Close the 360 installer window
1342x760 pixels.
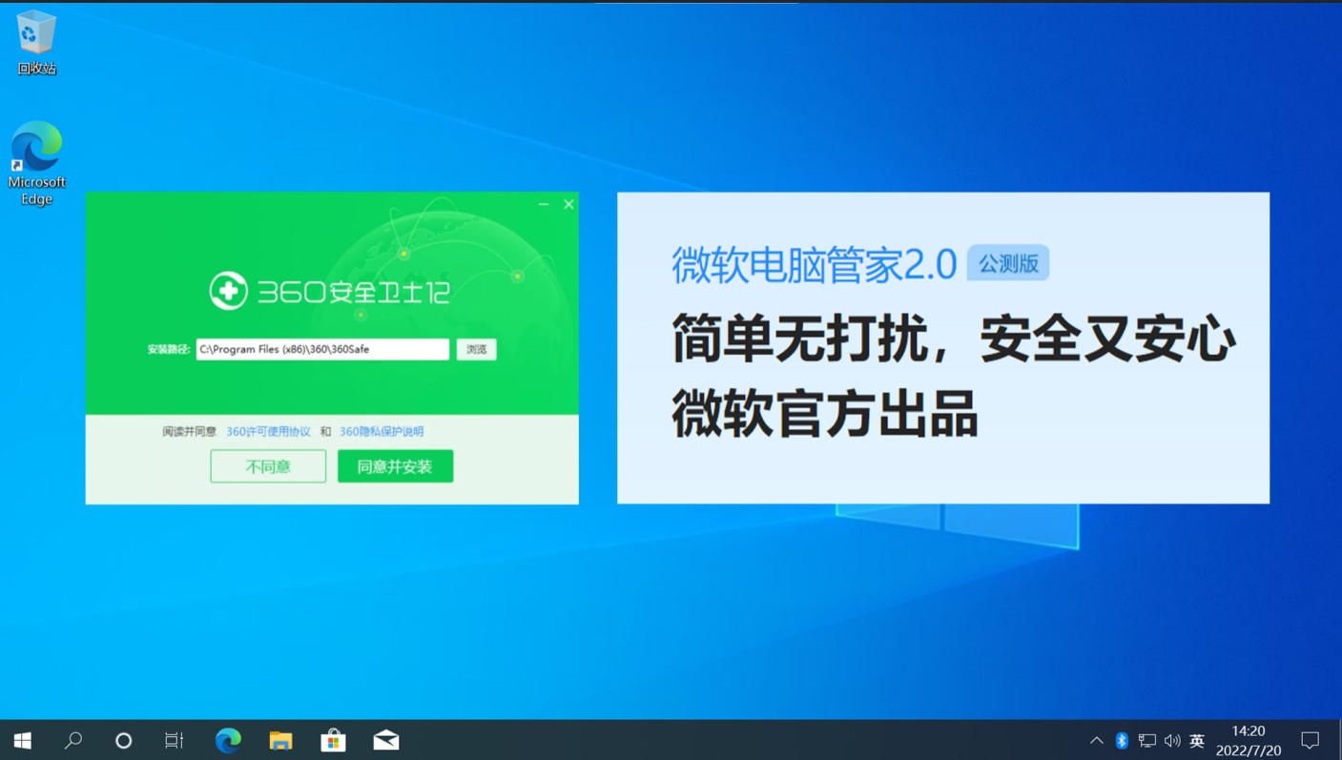click(568, 204)
